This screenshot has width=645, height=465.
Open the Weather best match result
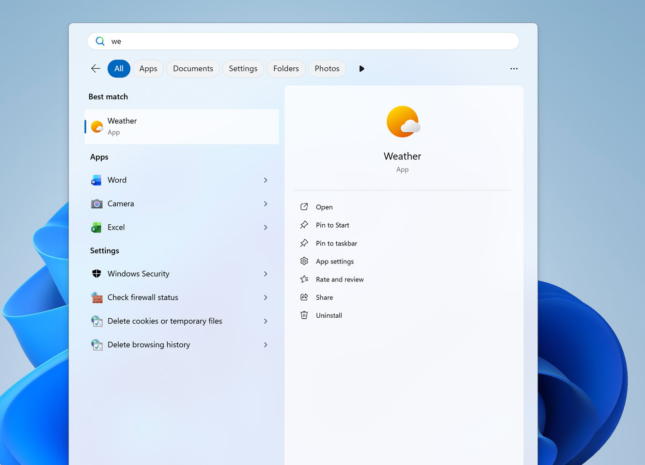(x=182, y=126)
